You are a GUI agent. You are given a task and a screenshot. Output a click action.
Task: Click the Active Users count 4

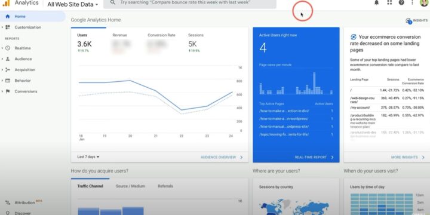pyautogui.click(x=263, y=48)
